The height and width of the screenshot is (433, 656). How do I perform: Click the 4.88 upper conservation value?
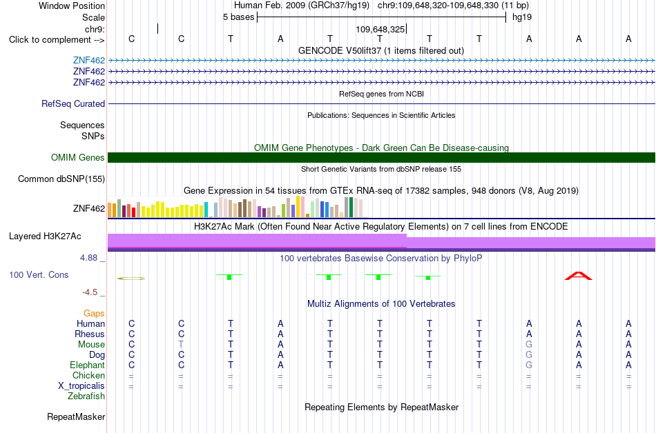(x=88, y=258)
